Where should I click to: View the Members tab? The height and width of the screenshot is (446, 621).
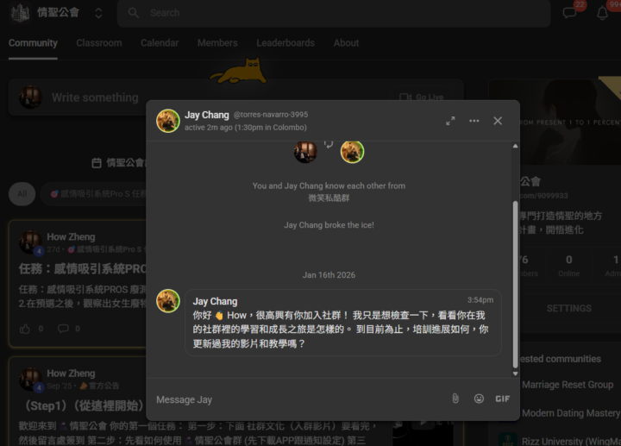(217, 43)
